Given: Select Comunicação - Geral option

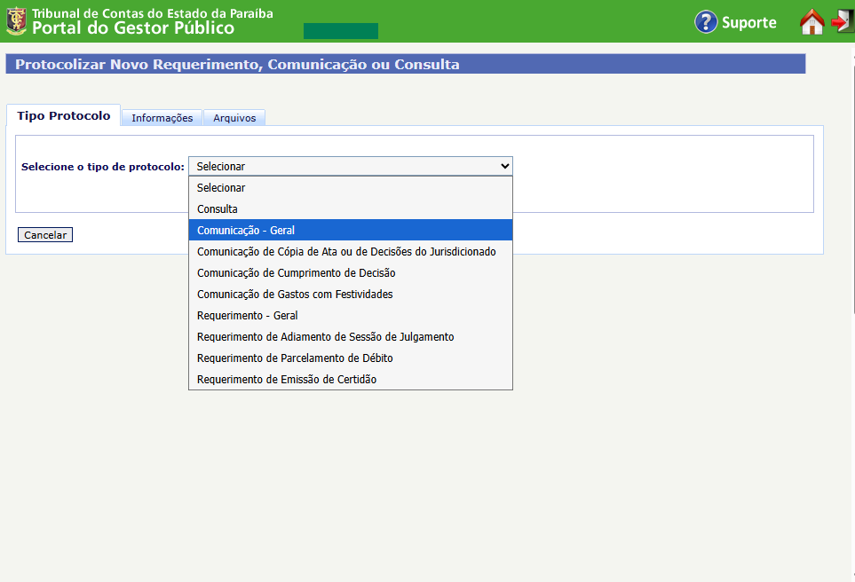Looking at the screenshot, I should (x=351, y=230).
